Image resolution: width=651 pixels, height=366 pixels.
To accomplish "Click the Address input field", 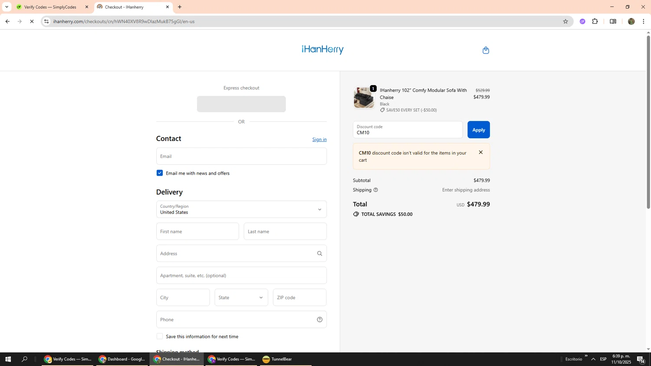I will pyautogui.click(x=241, y=254).
